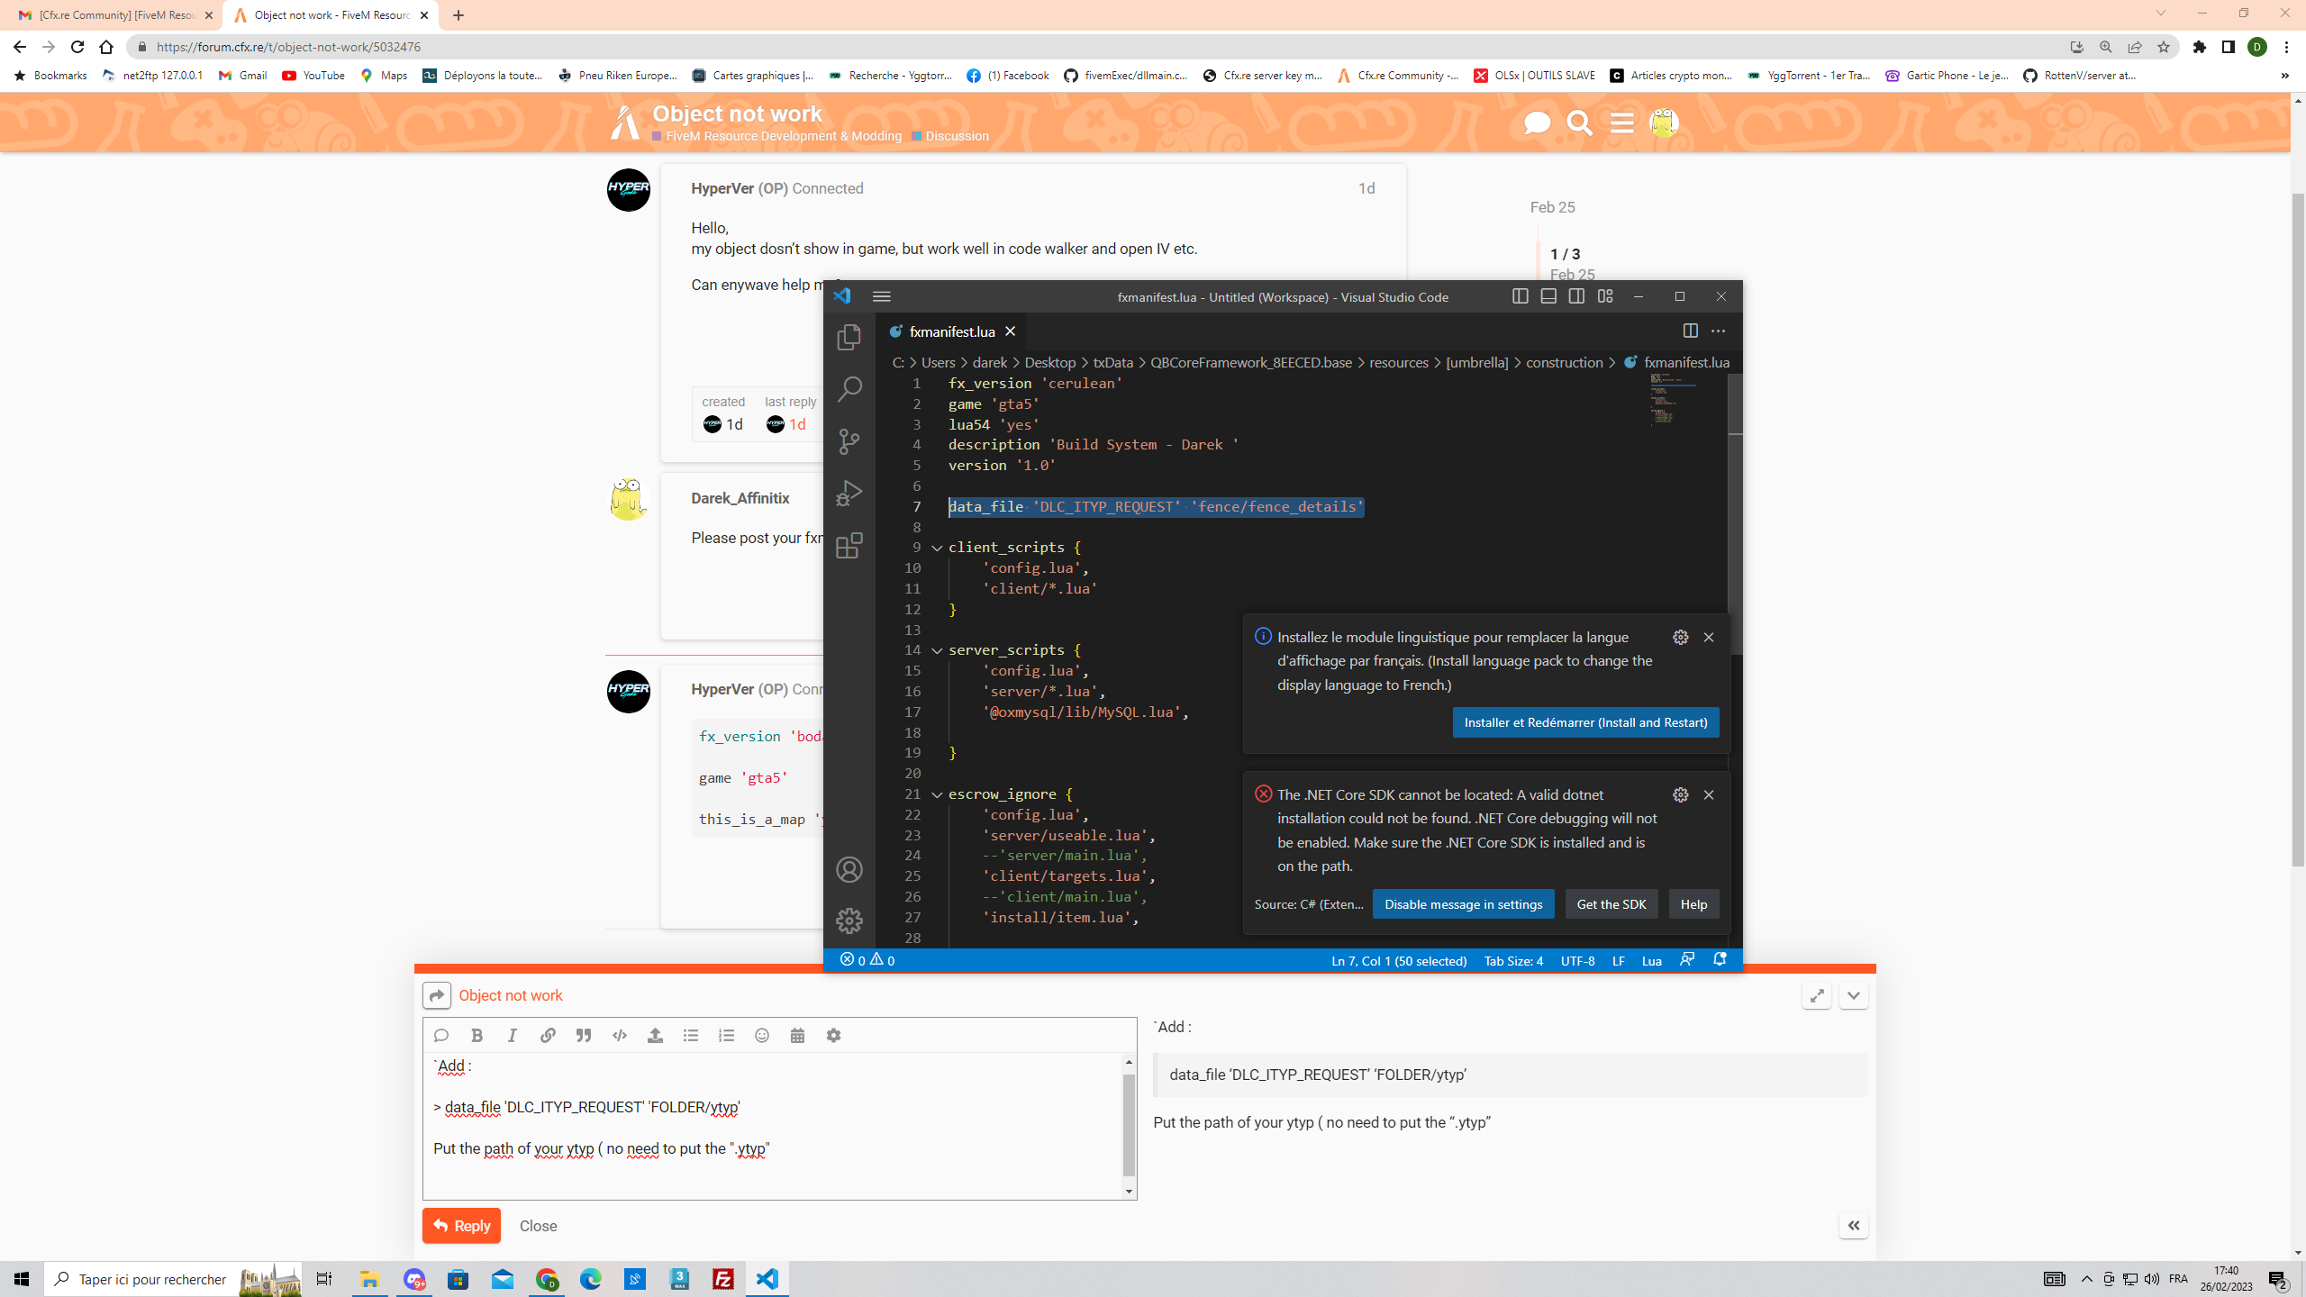The height and width of the screenshot is (1297, 2306).
Task: Collapse the server_scripts code block
Action: coord(937,649)
